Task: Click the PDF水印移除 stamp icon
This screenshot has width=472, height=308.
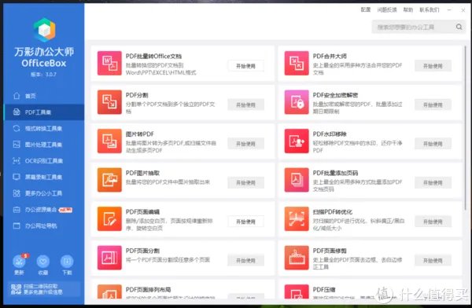Action: click(x=297, y=141)
